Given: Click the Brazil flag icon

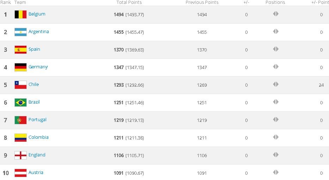Looking at the screenshot, I should (20, 103).
